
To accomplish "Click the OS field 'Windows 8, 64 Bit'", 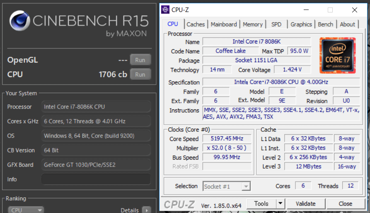I will tap(96, 136).
